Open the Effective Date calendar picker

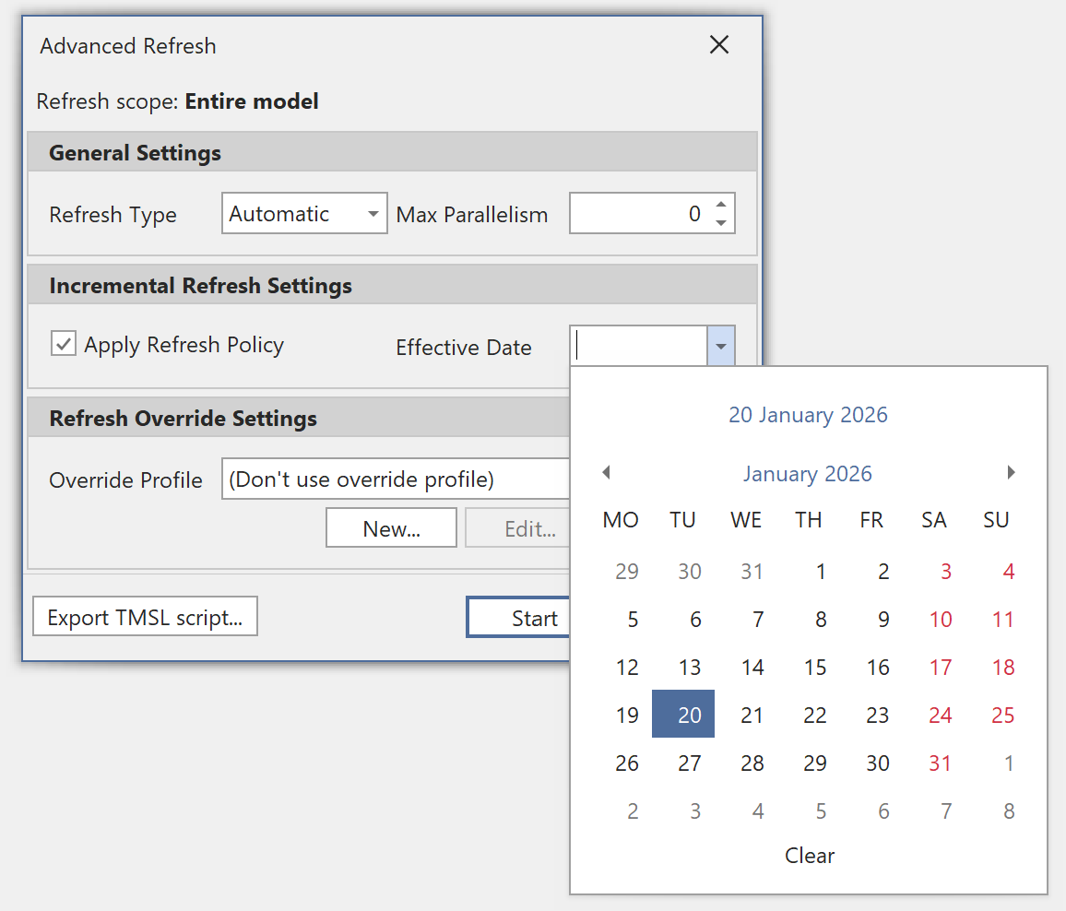[x=720, y=345]
